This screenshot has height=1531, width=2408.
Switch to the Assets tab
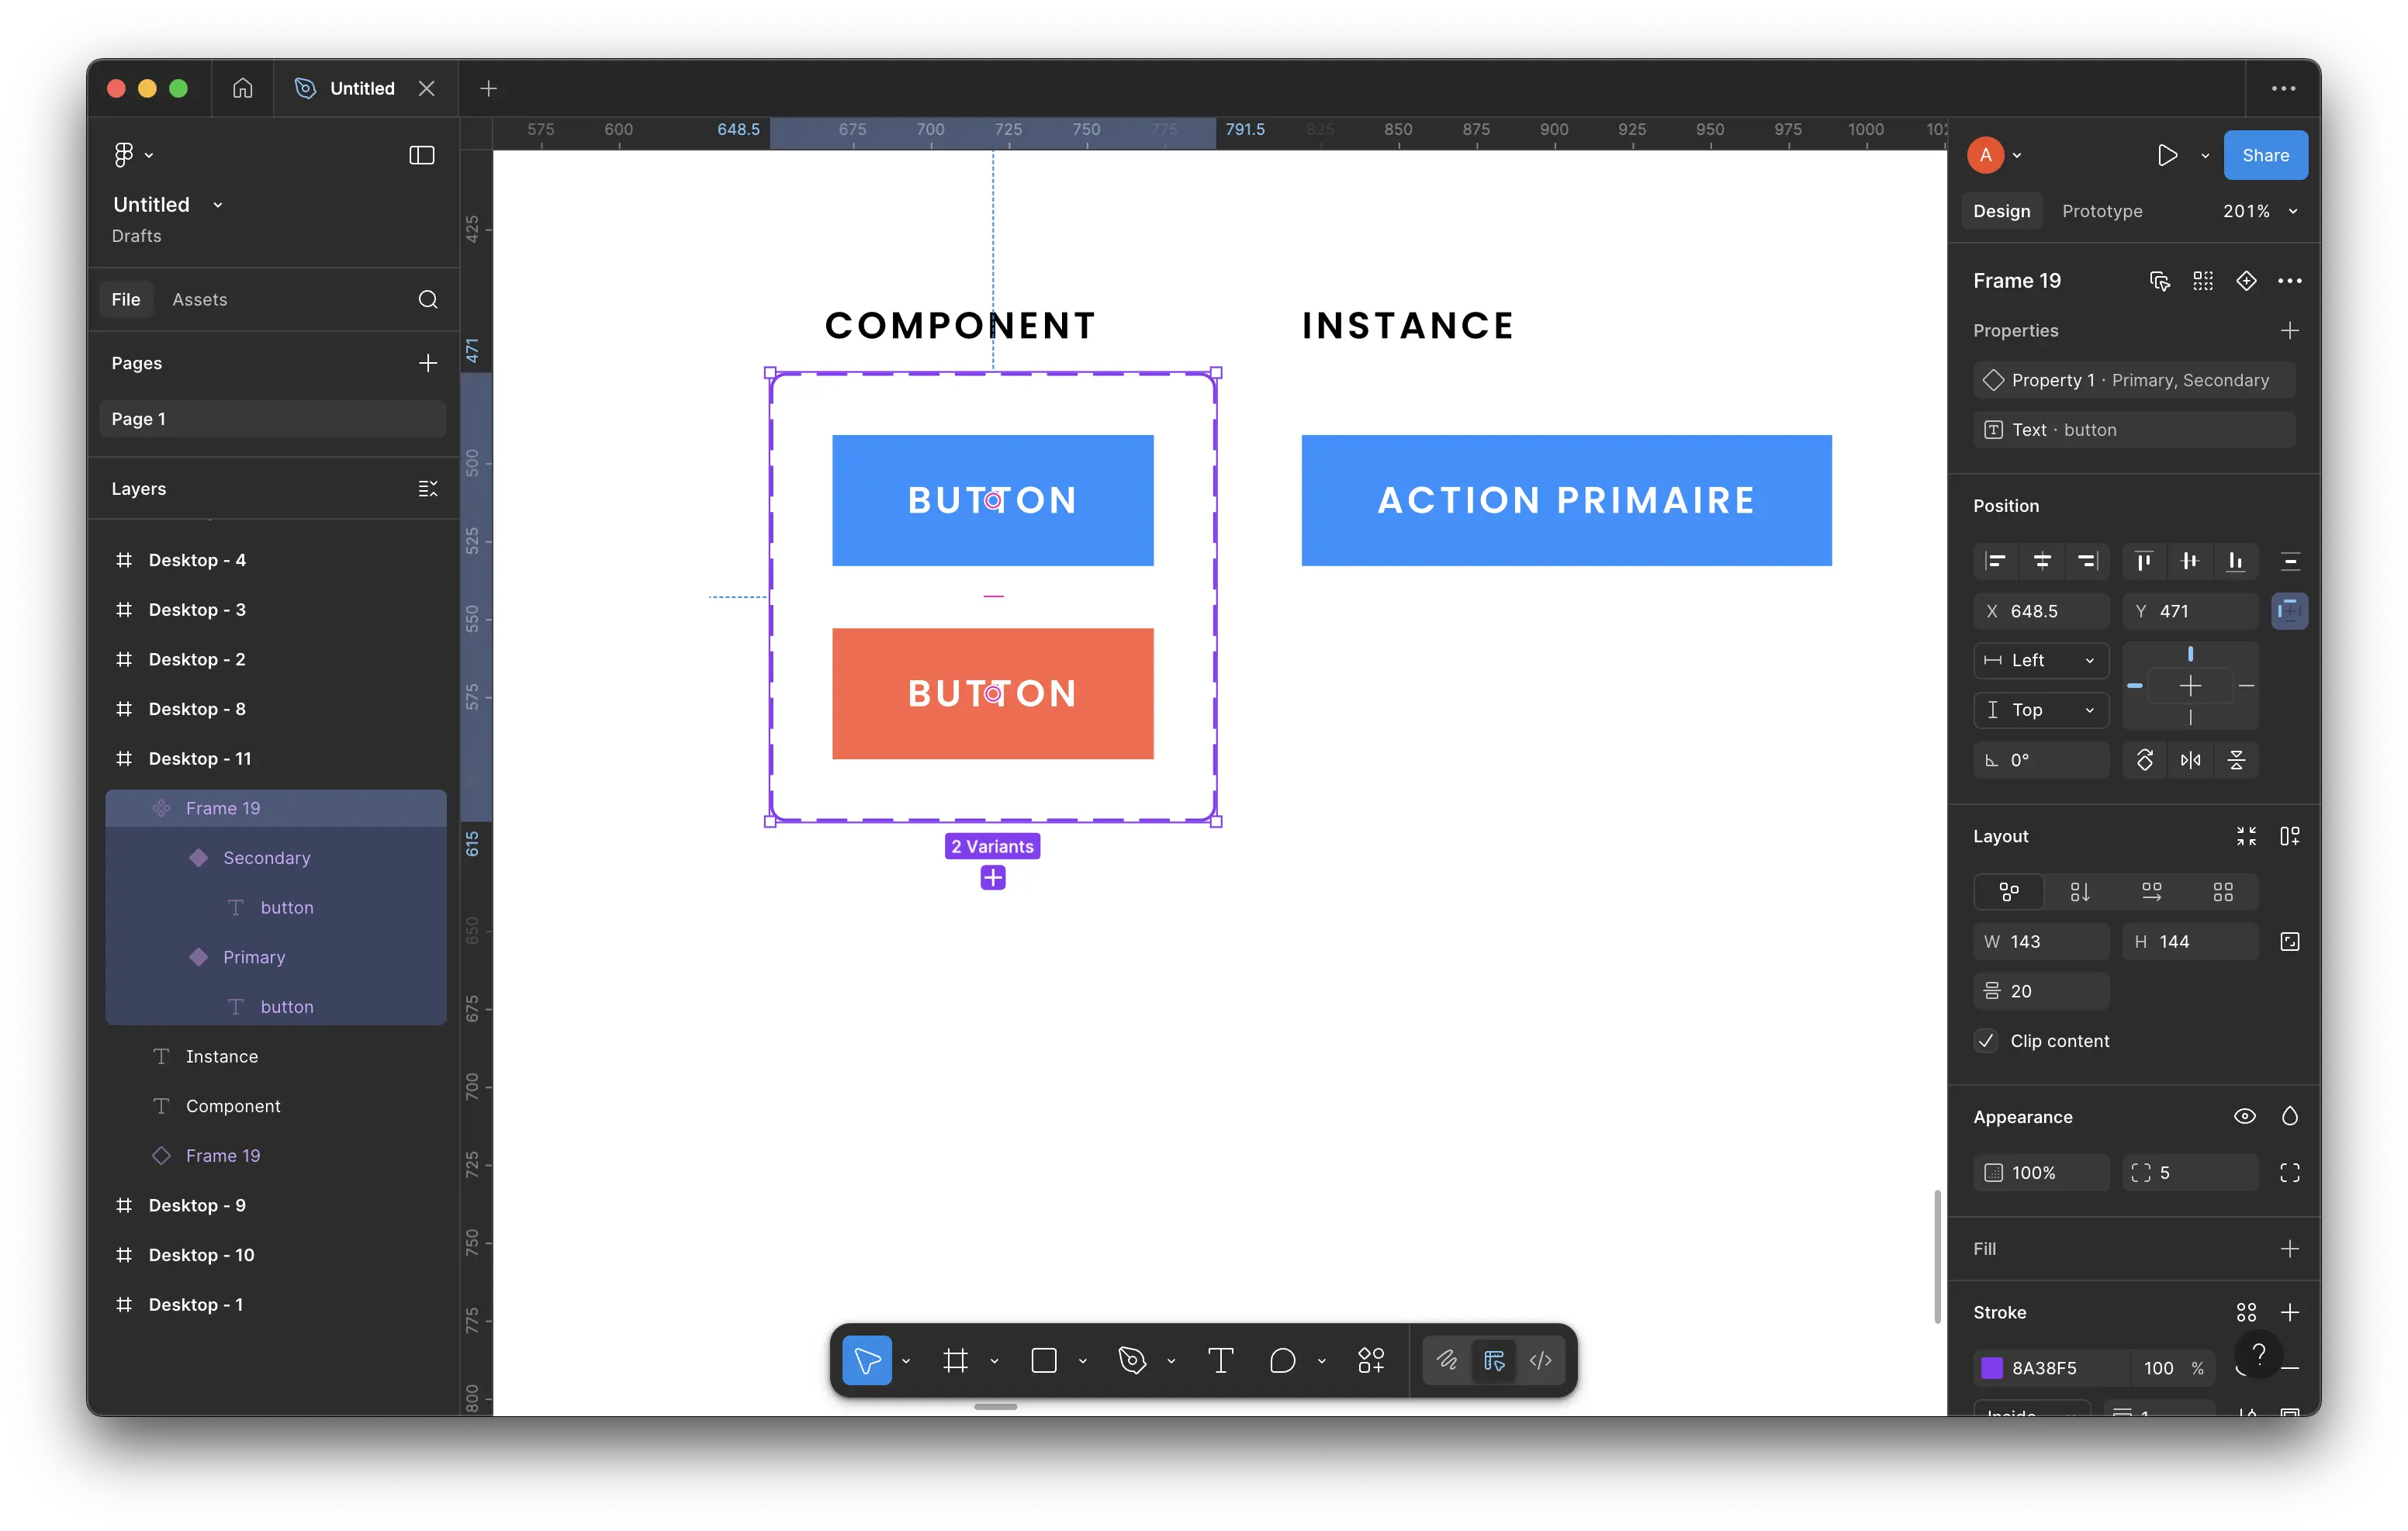point(199,299)
